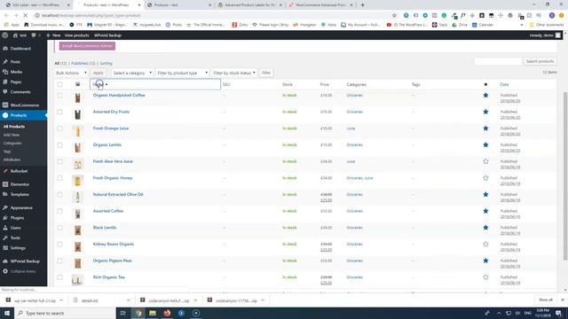Open the Howdy, demo user menu
The width and height of the screenshot is (568, 319).
coord(545,35)
